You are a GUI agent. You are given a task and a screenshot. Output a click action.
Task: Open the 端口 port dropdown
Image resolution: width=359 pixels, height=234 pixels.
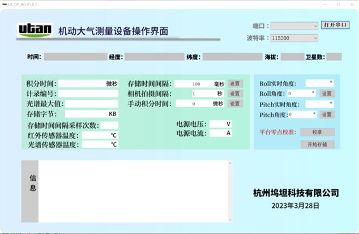pos(294,25)
